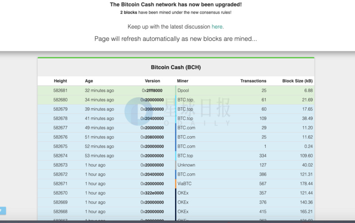Select the Transactions column header

tap(253, 81)
